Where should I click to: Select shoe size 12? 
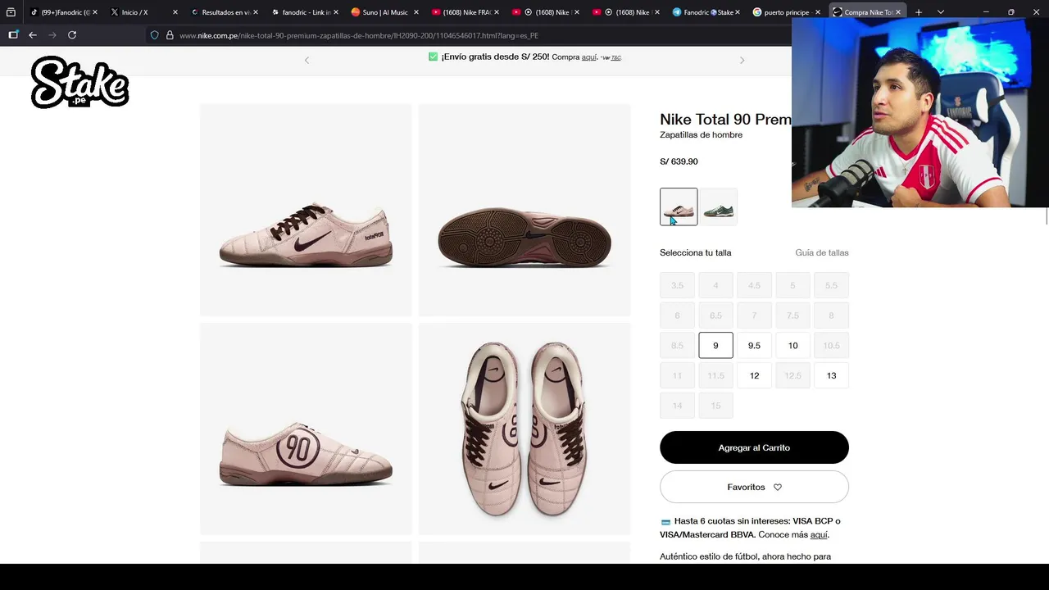(x=754, y=375)
